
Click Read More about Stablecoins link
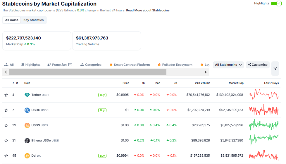point(148,11)
